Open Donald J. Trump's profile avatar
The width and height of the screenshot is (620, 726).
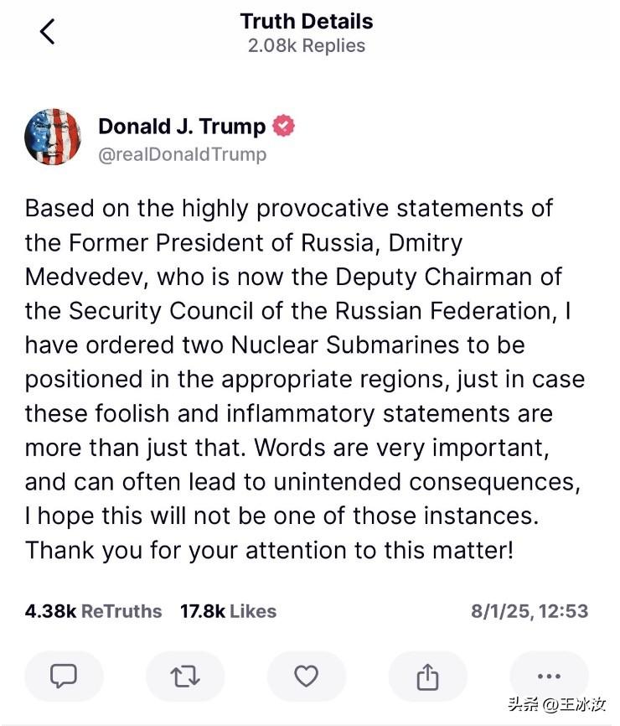[52, 137]
